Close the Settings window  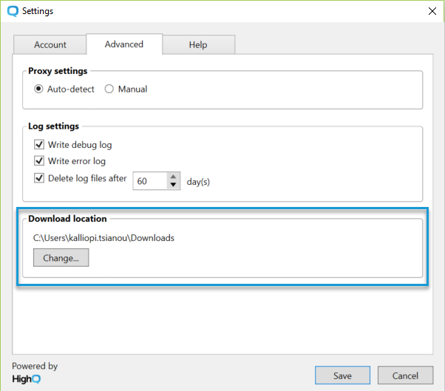click(x=432, y=11)
